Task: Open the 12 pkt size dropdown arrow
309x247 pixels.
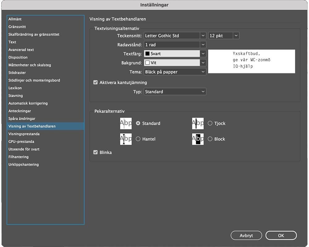Action: pos(236,36)
